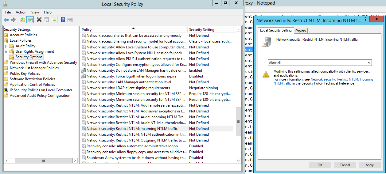Click the 'Negotiate signing' setting value
The width and height of the screenshot is (386, 174).
tap(204, 88)
